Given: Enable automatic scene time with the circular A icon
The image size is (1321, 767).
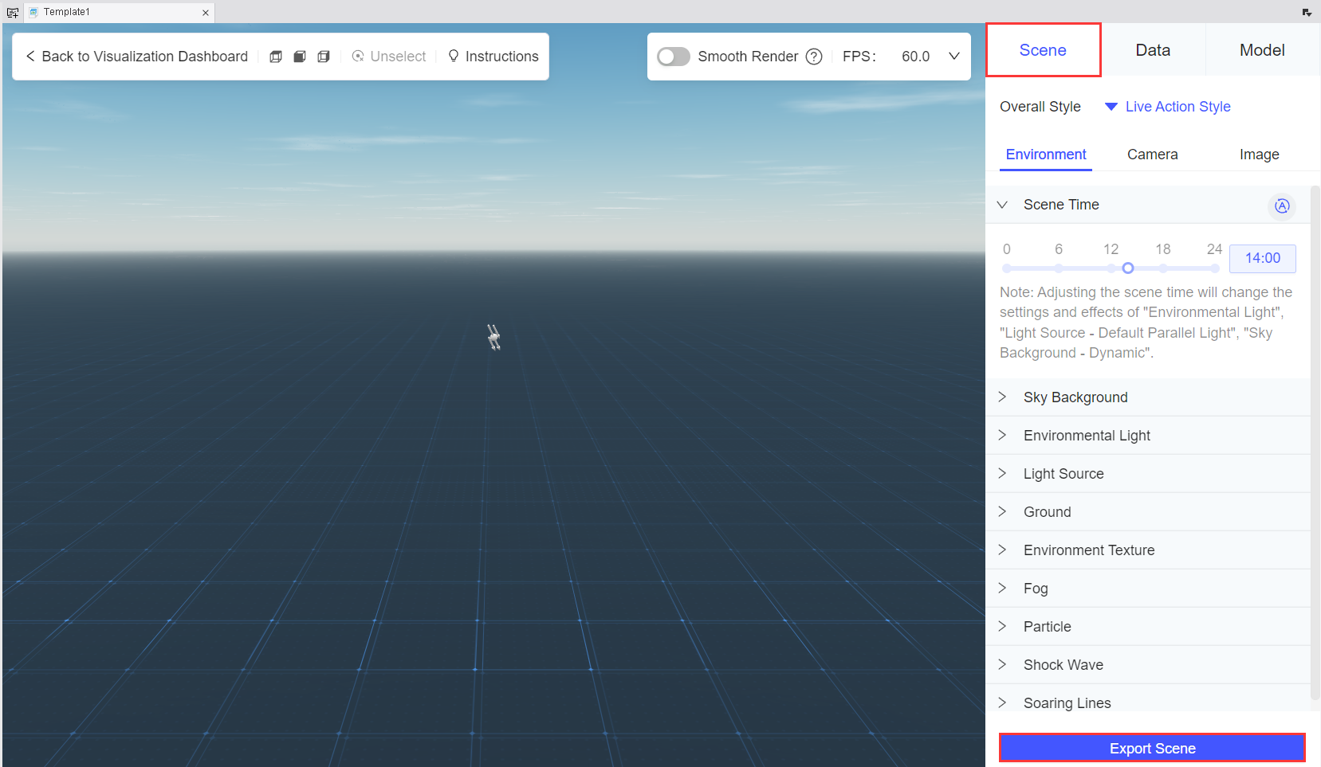Looking at the screenshot, I should point(1281,206).
